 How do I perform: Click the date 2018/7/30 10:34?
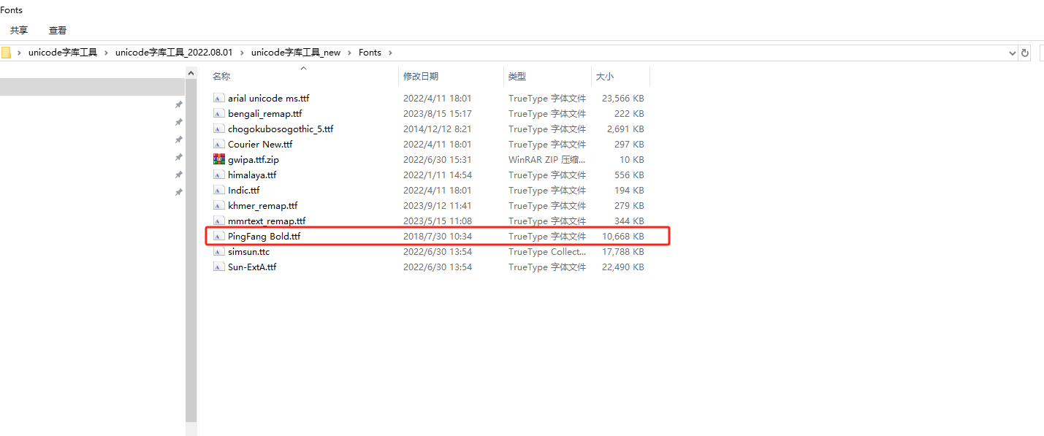pos(438,236)
